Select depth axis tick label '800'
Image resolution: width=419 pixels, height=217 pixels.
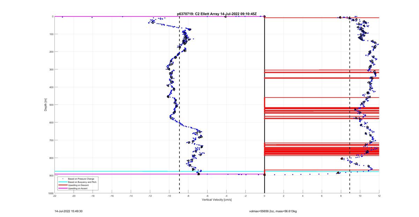pos(51,158)
